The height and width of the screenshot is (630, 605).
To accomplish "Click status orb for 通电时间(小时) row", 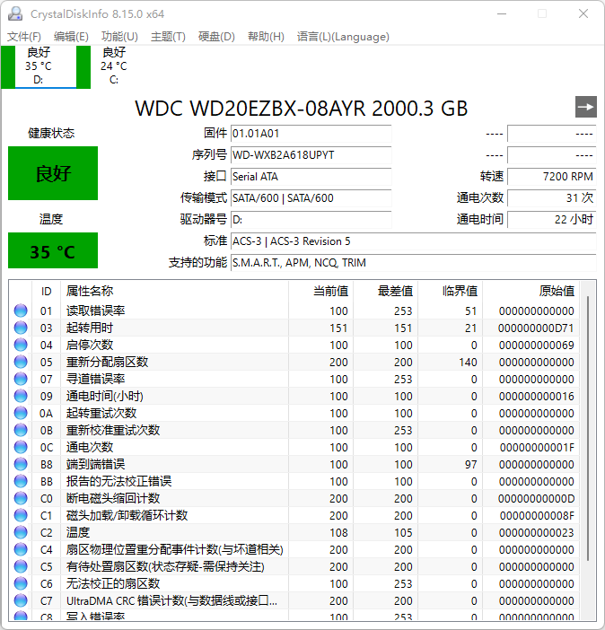I will click(x=21, y=396).
